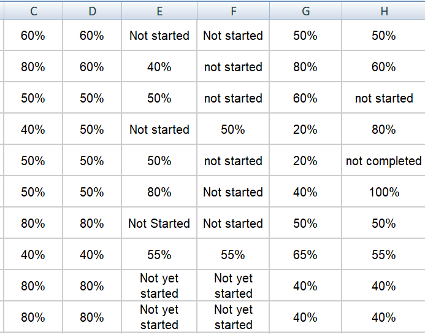Image resolution: width=425 pixels, height=334 pixels.
Task: Select the 55% cell in column E
Action: pyautogui.click(x=159, y=255)
